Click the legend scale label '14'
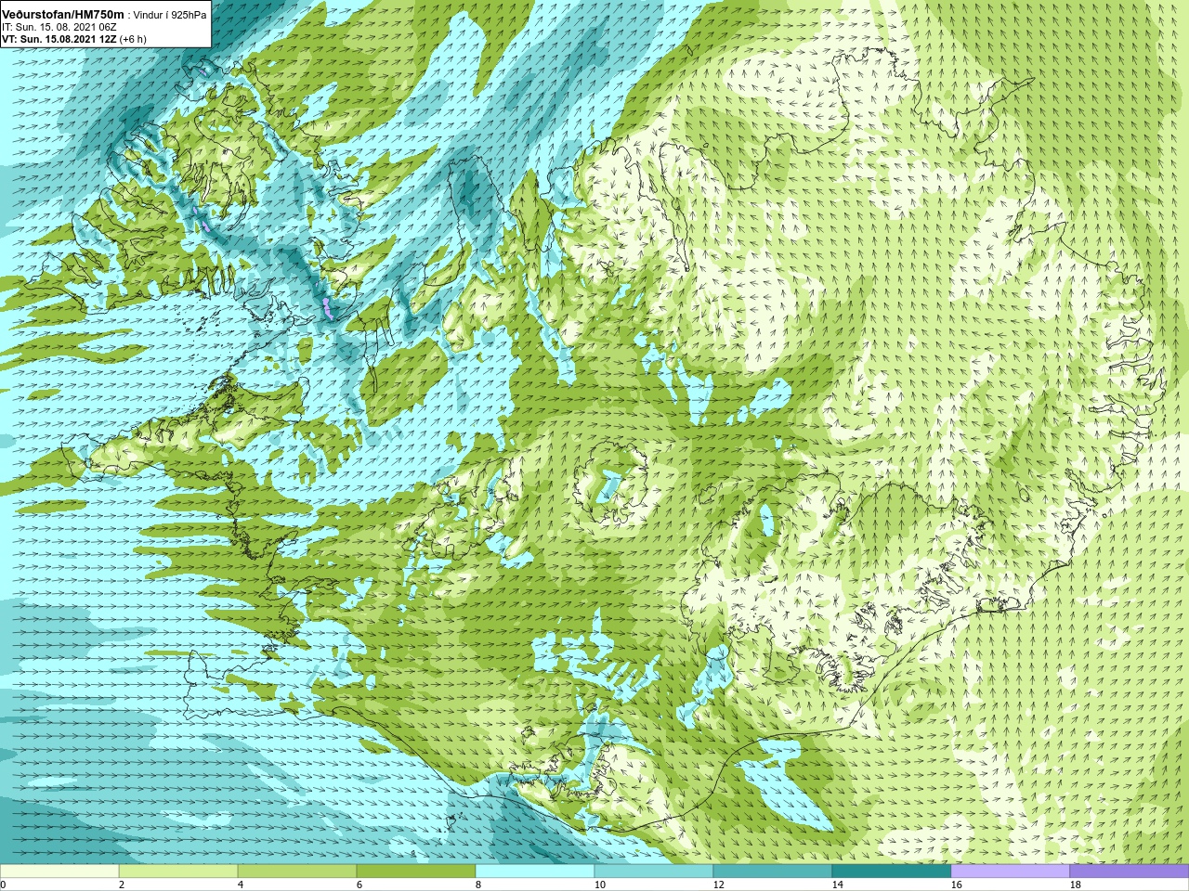1189x891 pixels. point(838,885)
